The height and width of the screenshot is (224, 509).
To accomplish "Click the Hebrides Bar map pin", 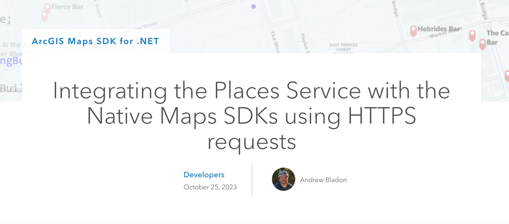I will [413, 31].
